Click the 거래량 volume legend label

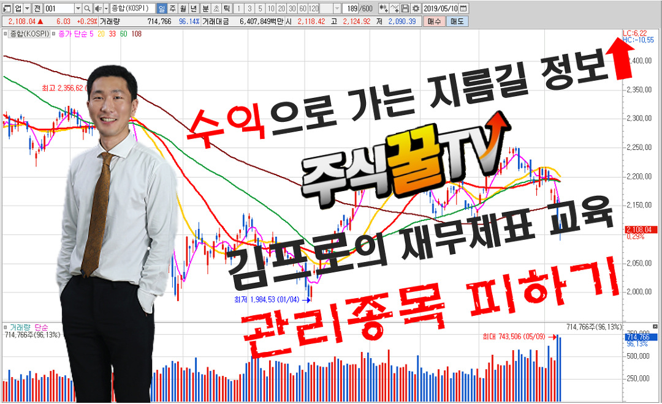point(20,327)
